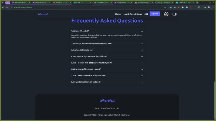Open the user avatar in navbar
The width and height of the screenshot is (216, 121).
166,14
